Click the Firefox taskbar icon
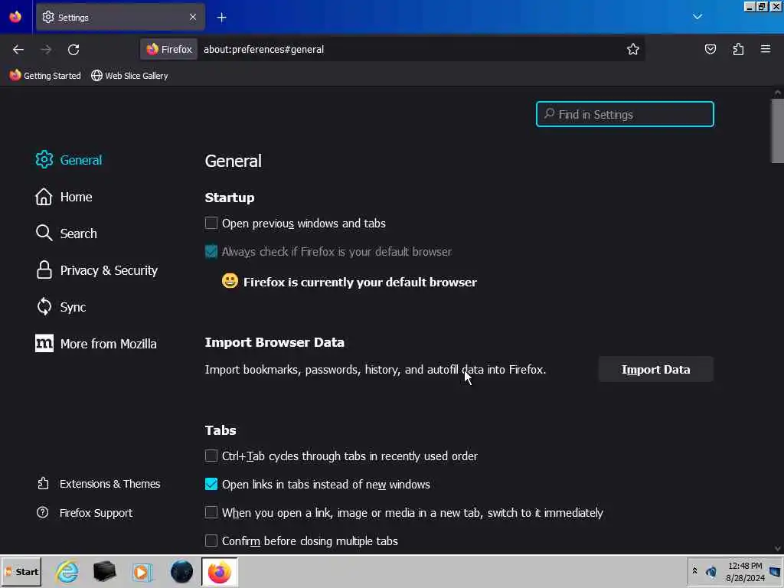Viewport: 784px width, 588px height. click(220, 572)
